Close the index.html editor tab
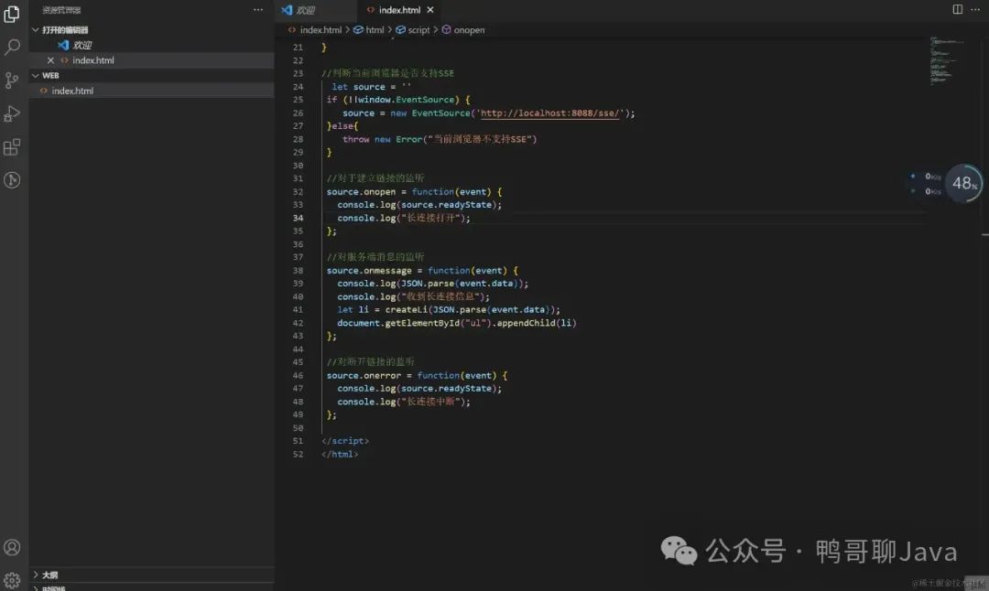 point(430,10)
